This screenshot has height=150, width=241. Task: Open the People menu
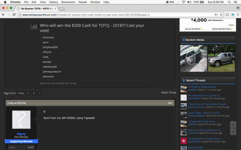pyautogui.click(x=82, y=2)
